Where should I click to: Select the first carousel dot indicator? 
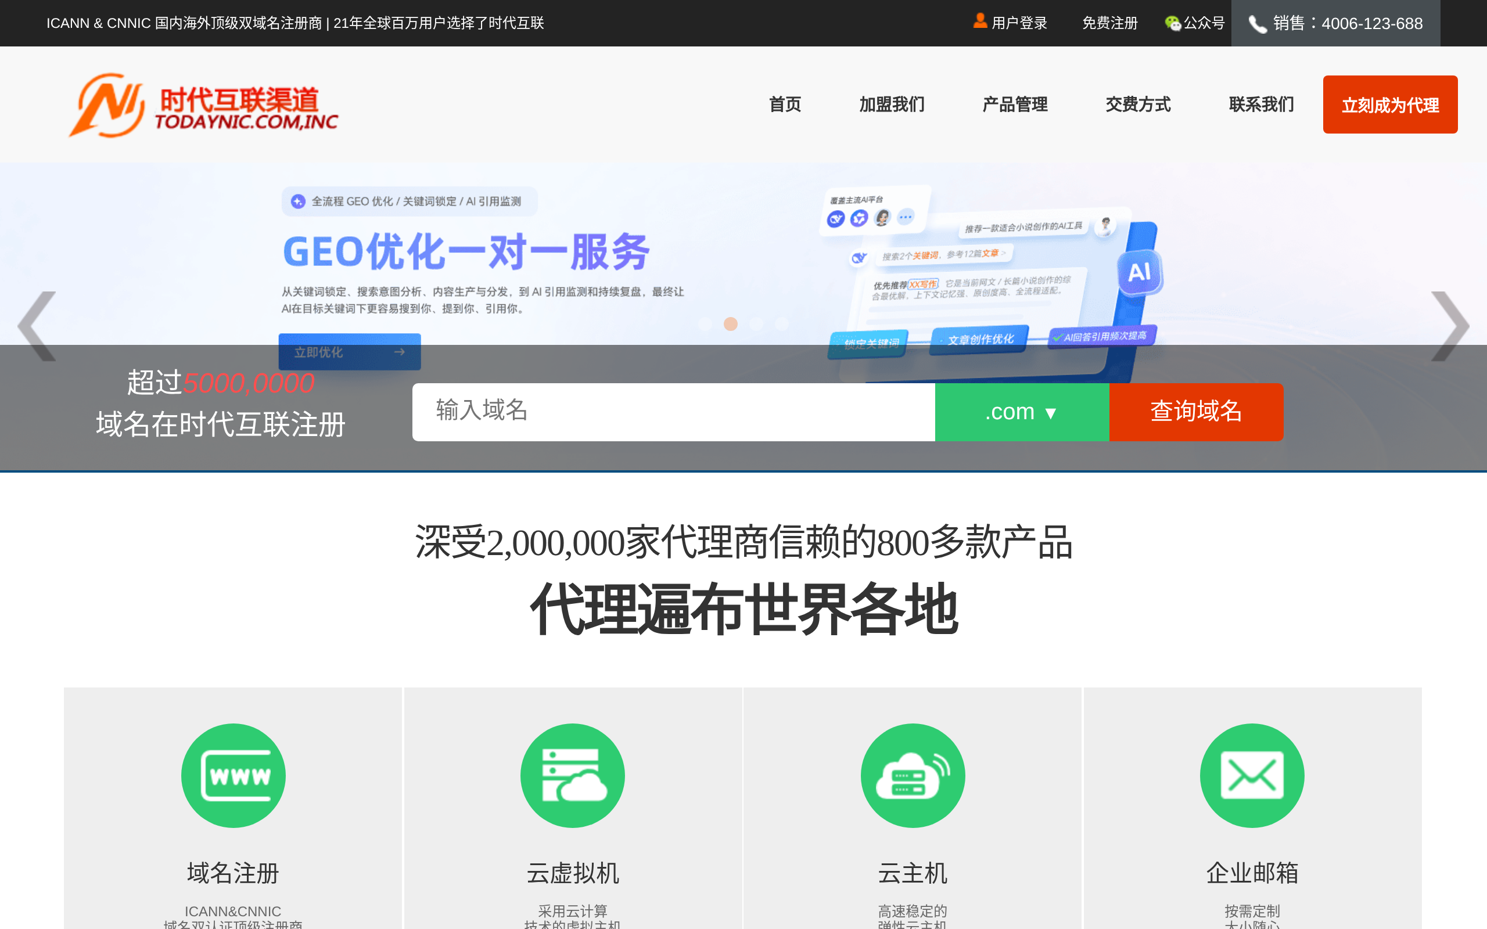pos(705,324)
